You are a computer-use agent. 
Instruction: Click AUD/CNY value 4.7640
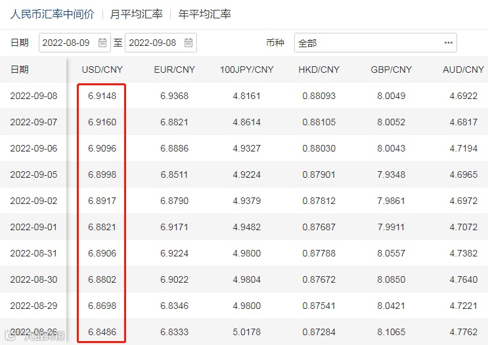coord(464,279)
